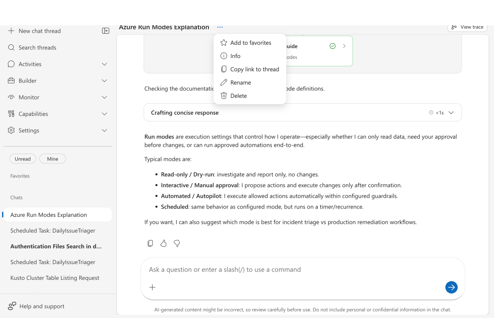494x318 pixels.
Task: Choose Delete from the thread menu
Action: [250, 96]
